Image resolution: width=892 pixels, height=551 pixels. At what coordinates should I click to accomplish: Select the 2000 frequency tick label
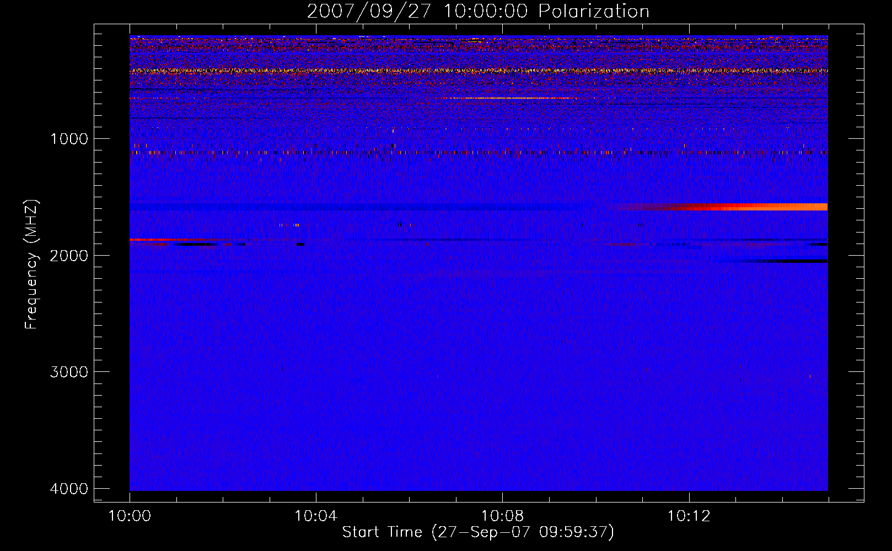[x=69, y=255]
